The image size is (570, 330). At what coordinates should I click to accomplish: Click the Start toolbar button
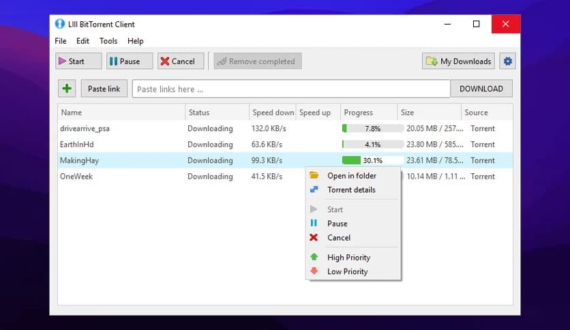78,61
